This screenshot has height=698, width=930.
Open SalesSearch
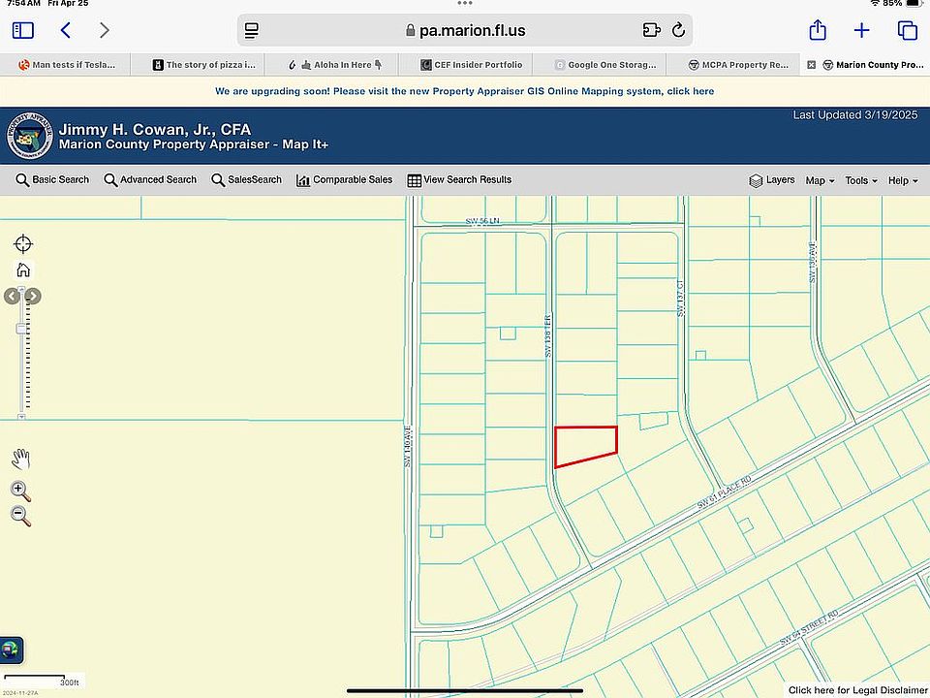tap(246, 180)
